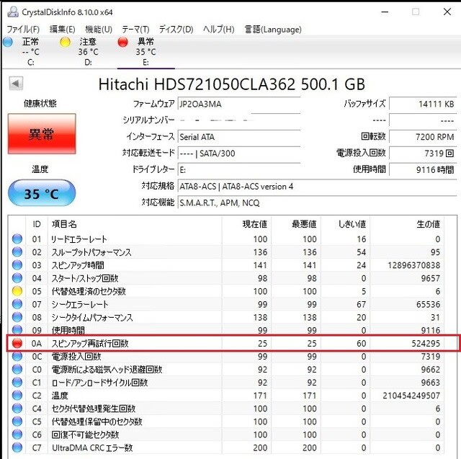Screen dimensions: 461x459
Task: Click raw value 524295 in row 0A
Action: (426, 344)
